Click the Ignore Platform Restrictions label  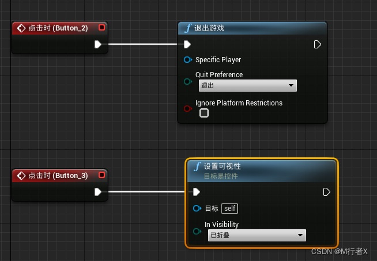coord(239,103)
